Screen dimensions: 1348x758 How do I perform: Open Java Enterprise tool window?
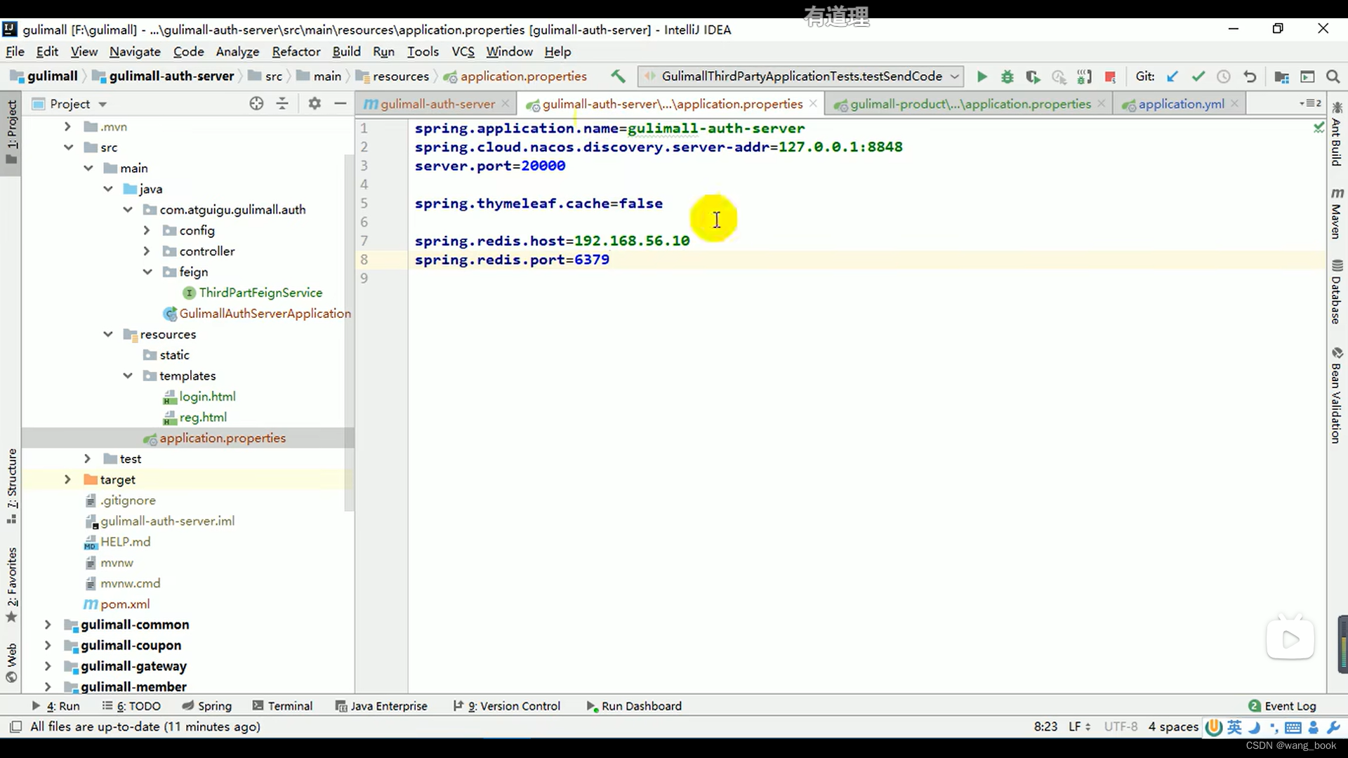click(381, 706)
